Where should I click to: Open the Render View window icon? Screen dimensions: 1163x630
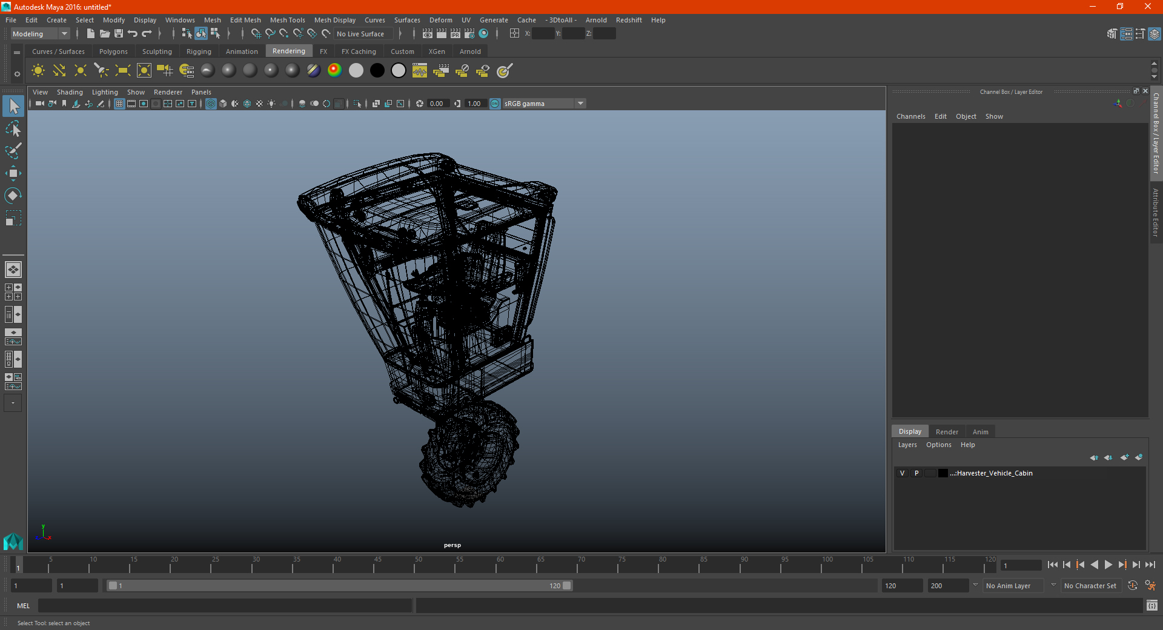point(428,34)
